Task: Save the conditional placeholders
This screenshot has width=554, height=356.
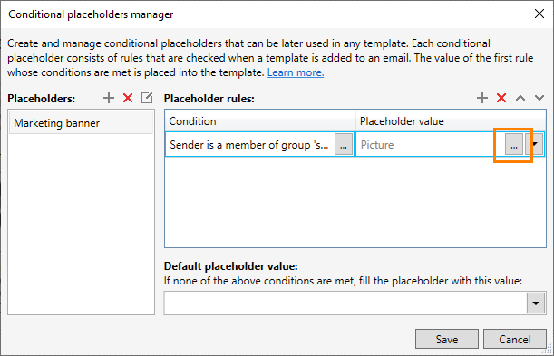Action: (447, 339)
